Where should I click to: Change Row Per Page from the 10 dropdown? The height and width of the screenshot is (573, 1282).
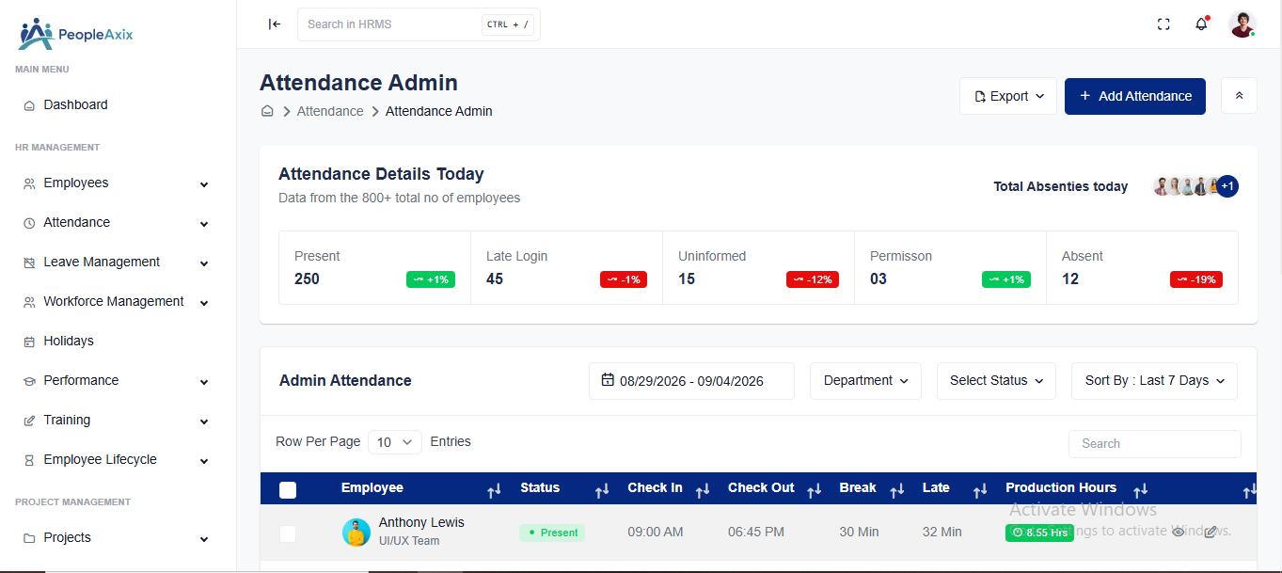[395, 442]
